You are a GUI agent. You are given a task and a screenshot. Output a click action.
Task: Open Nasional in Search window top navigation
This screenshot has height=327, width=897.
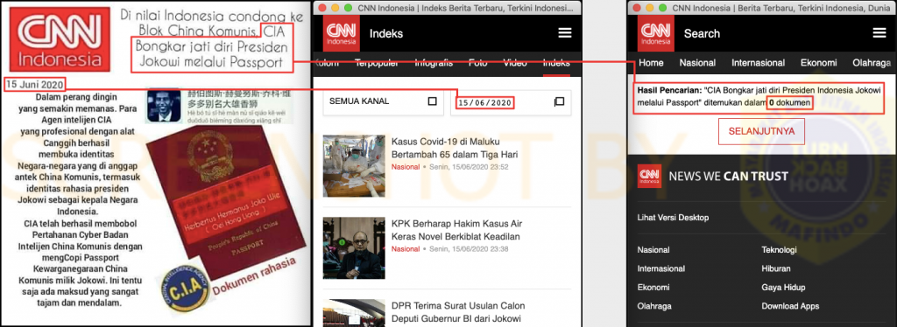pos(697,63)
